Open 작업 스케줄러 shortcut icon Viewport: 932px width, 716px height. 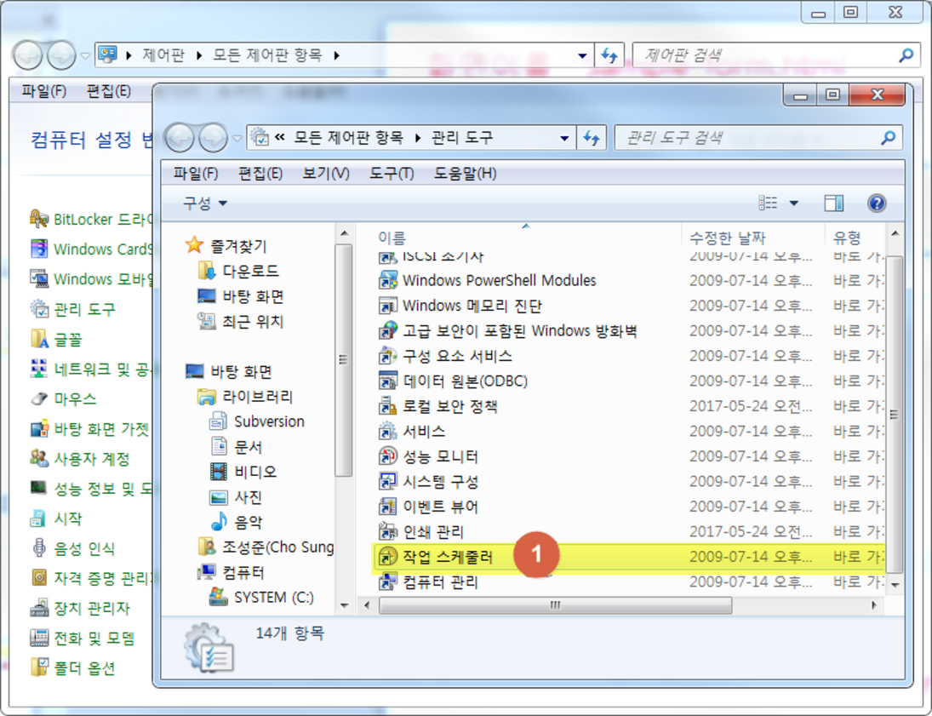[388, 557]
